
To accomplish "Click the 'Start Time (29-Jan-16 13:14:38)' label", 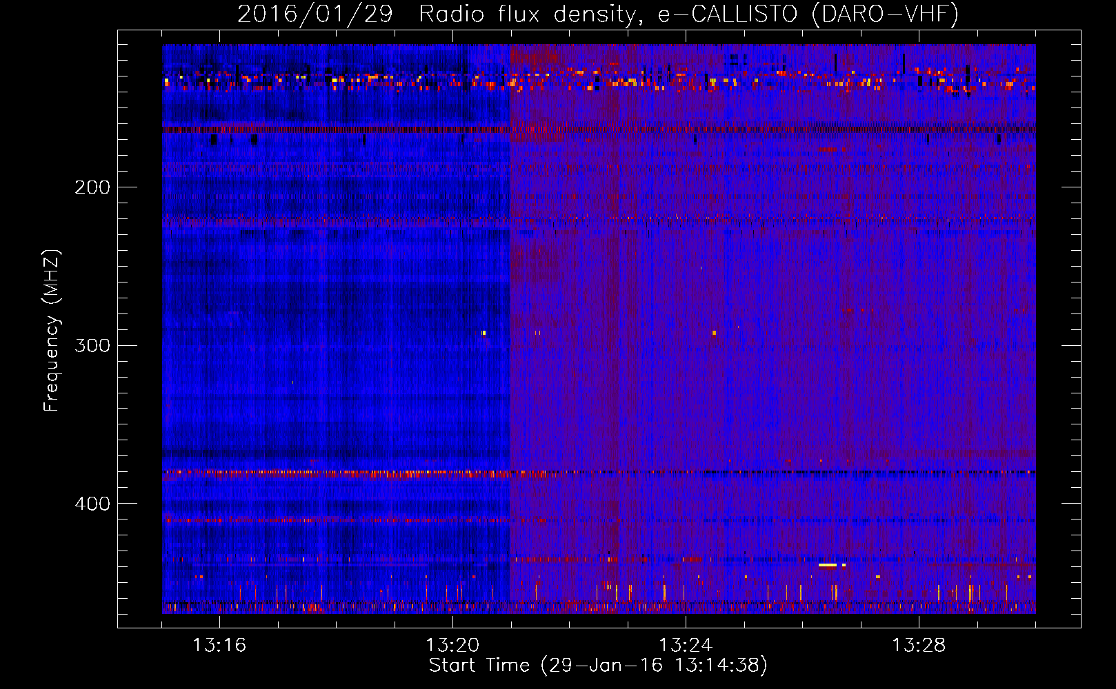I will 598,666.
